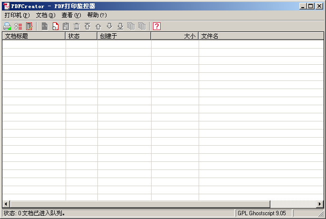Viewport: 326px width, 219px height.
Task: Minimize the PDFCreator window
Action: tap(303, 6)
